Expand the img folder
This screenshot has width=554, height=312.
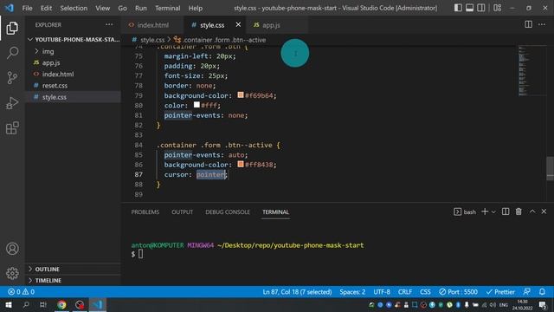(x=73, y=51)
